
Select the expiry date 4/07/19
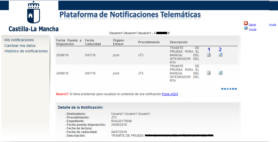90,73
